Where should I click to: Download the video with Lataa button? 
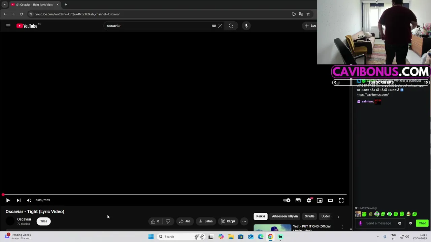pyautogui.click(x=206, y=221)
